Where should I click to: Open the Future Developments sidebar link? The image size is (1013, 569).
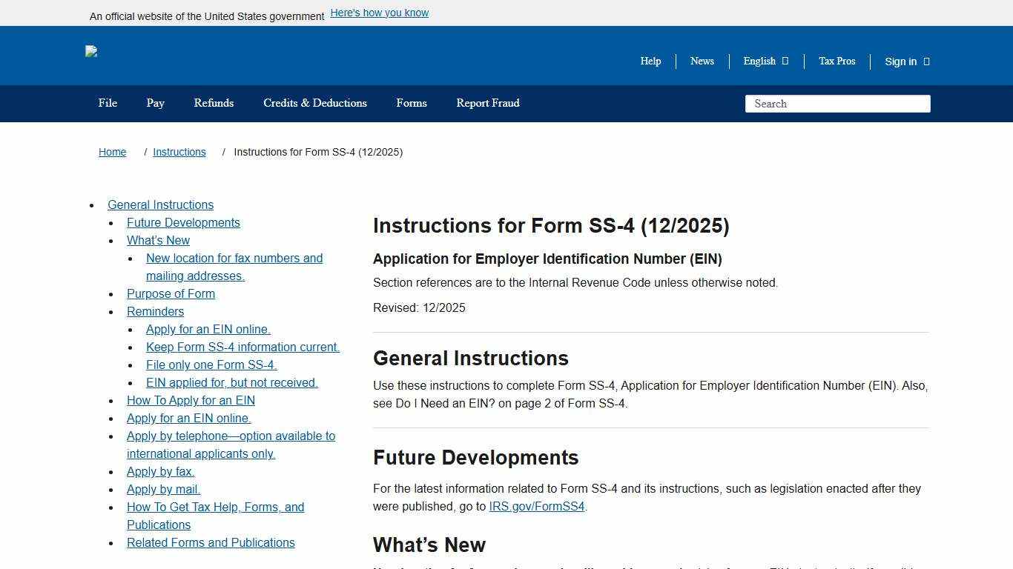(x=183, y=222)
